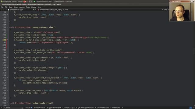Open the Search Results pane
This screenshot has height=109, width=195.
coord(40,108)
